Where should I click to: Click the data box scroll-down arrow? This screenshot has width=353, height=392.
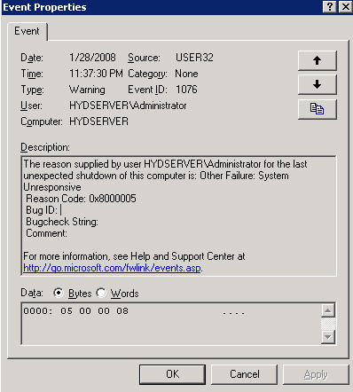pyautogui.click(x=328, y=337)
